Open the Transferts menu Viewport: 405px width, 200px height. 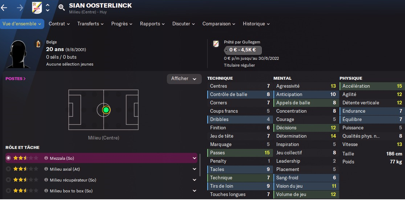(90, 24)
